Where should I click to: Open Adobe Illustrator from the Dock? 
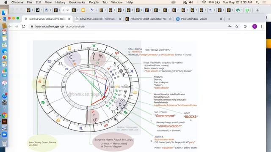(x=4, y=122)
